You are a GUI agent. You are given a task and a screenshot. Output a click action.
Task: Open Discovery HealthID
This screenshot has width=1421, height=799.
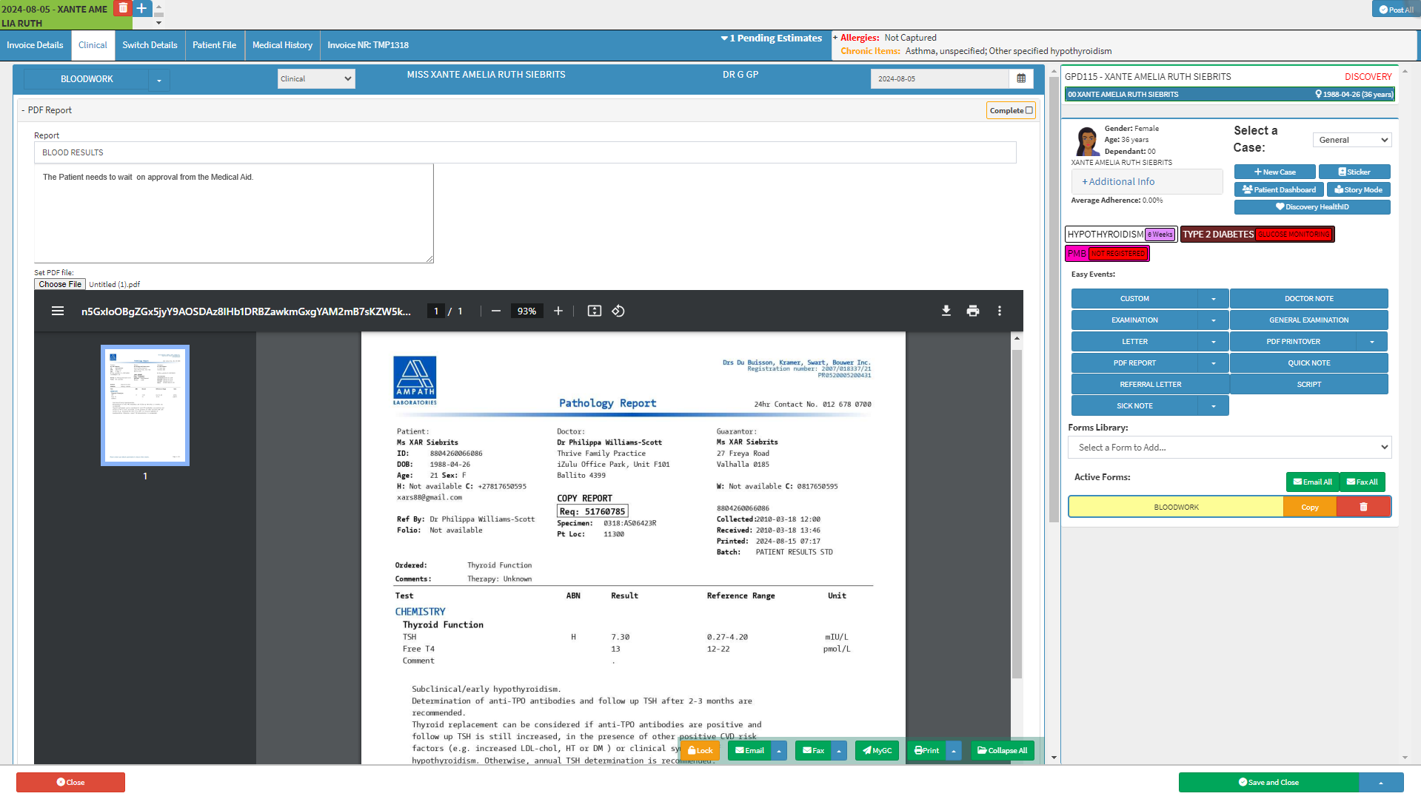1311,207
